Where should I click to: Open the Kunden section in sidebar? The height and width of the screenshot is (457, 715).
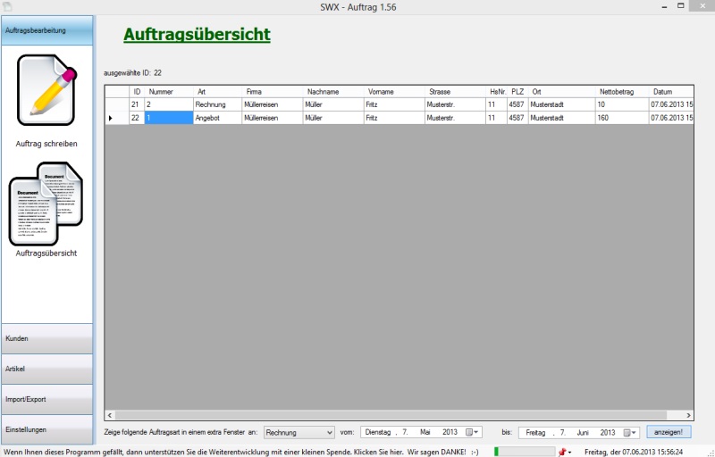pyautogui.click(x=46, y=339)
